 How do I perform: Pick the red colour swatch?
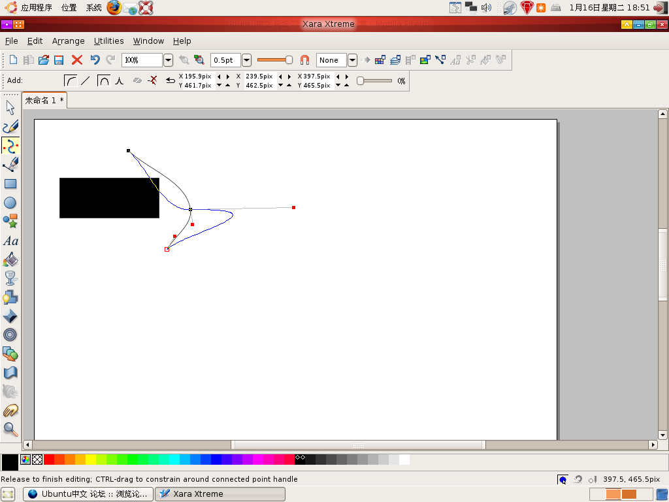(x=49, y=460)
